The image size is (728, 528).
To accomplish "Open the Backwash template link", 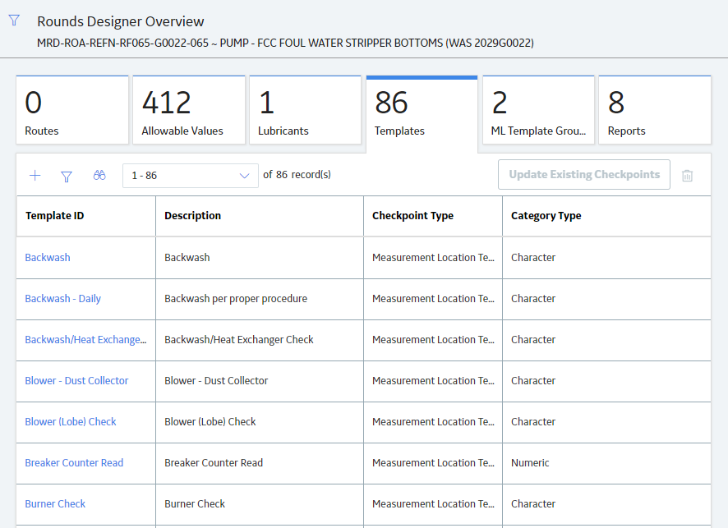I will (x=48, y=258).
